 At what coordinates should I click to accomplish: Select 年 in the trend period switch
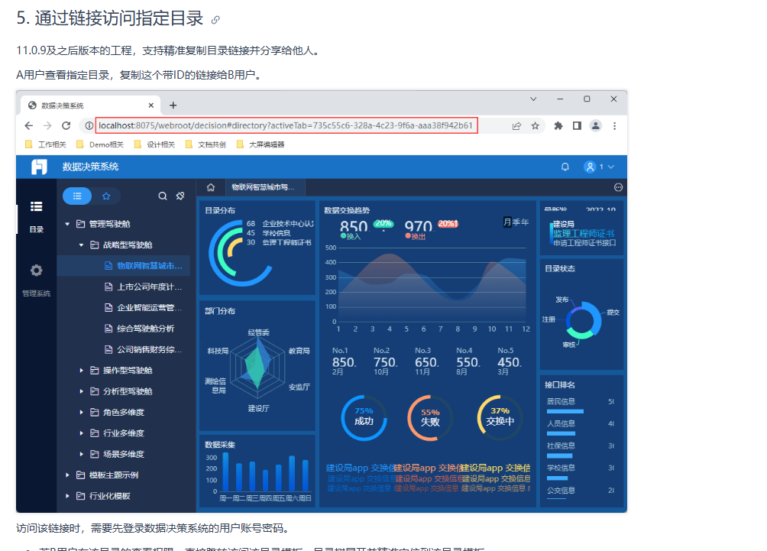point(525,222)
